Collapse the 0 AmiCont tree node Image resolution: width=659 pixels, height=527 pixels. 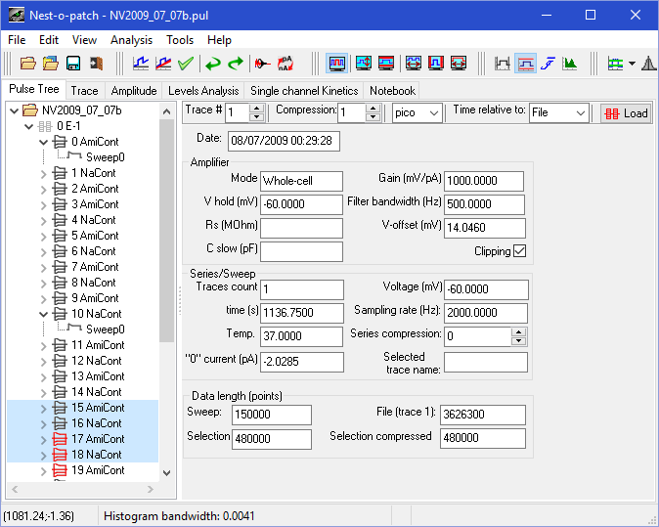tap(43, 142)
